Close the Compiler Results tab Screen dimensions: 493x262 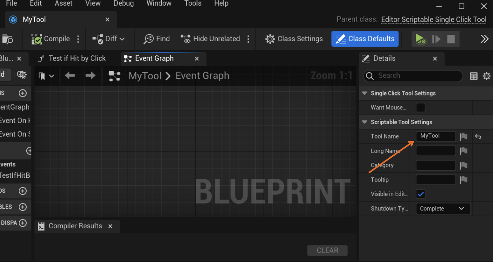pyautogui.click(x=110, y=226)
